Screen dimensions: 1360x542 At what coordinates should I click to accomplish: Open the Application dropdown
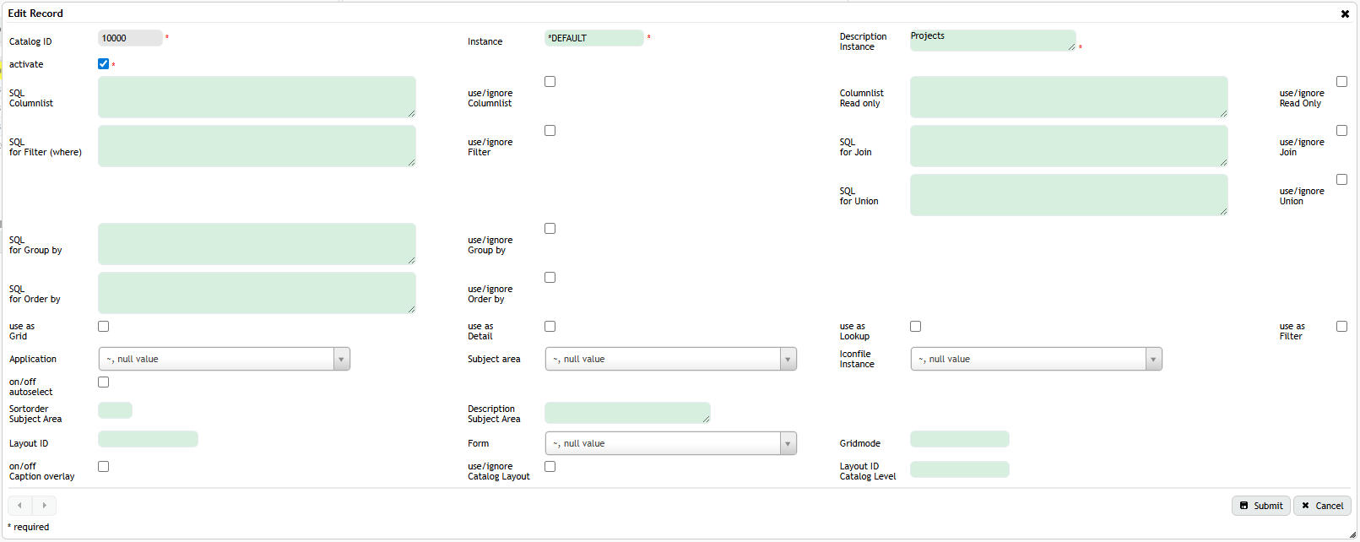[x=224, y=359]
